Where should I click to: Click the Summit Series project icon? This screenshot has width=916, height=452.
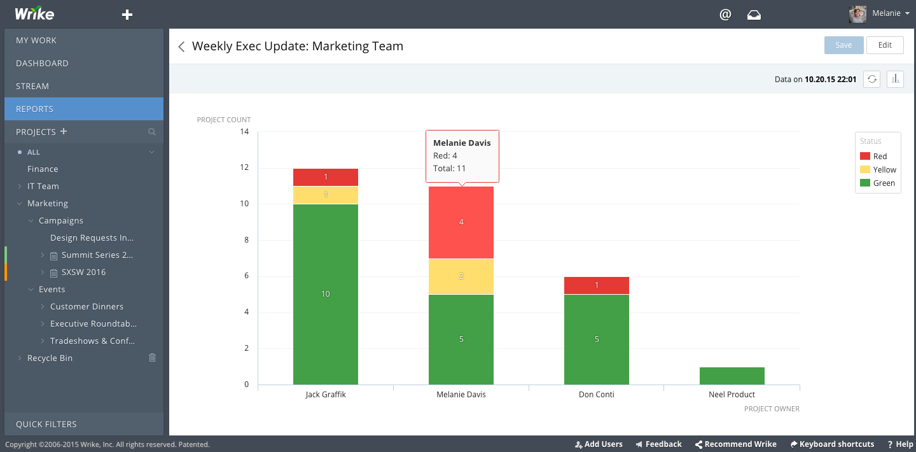click(x=54, y=255)
